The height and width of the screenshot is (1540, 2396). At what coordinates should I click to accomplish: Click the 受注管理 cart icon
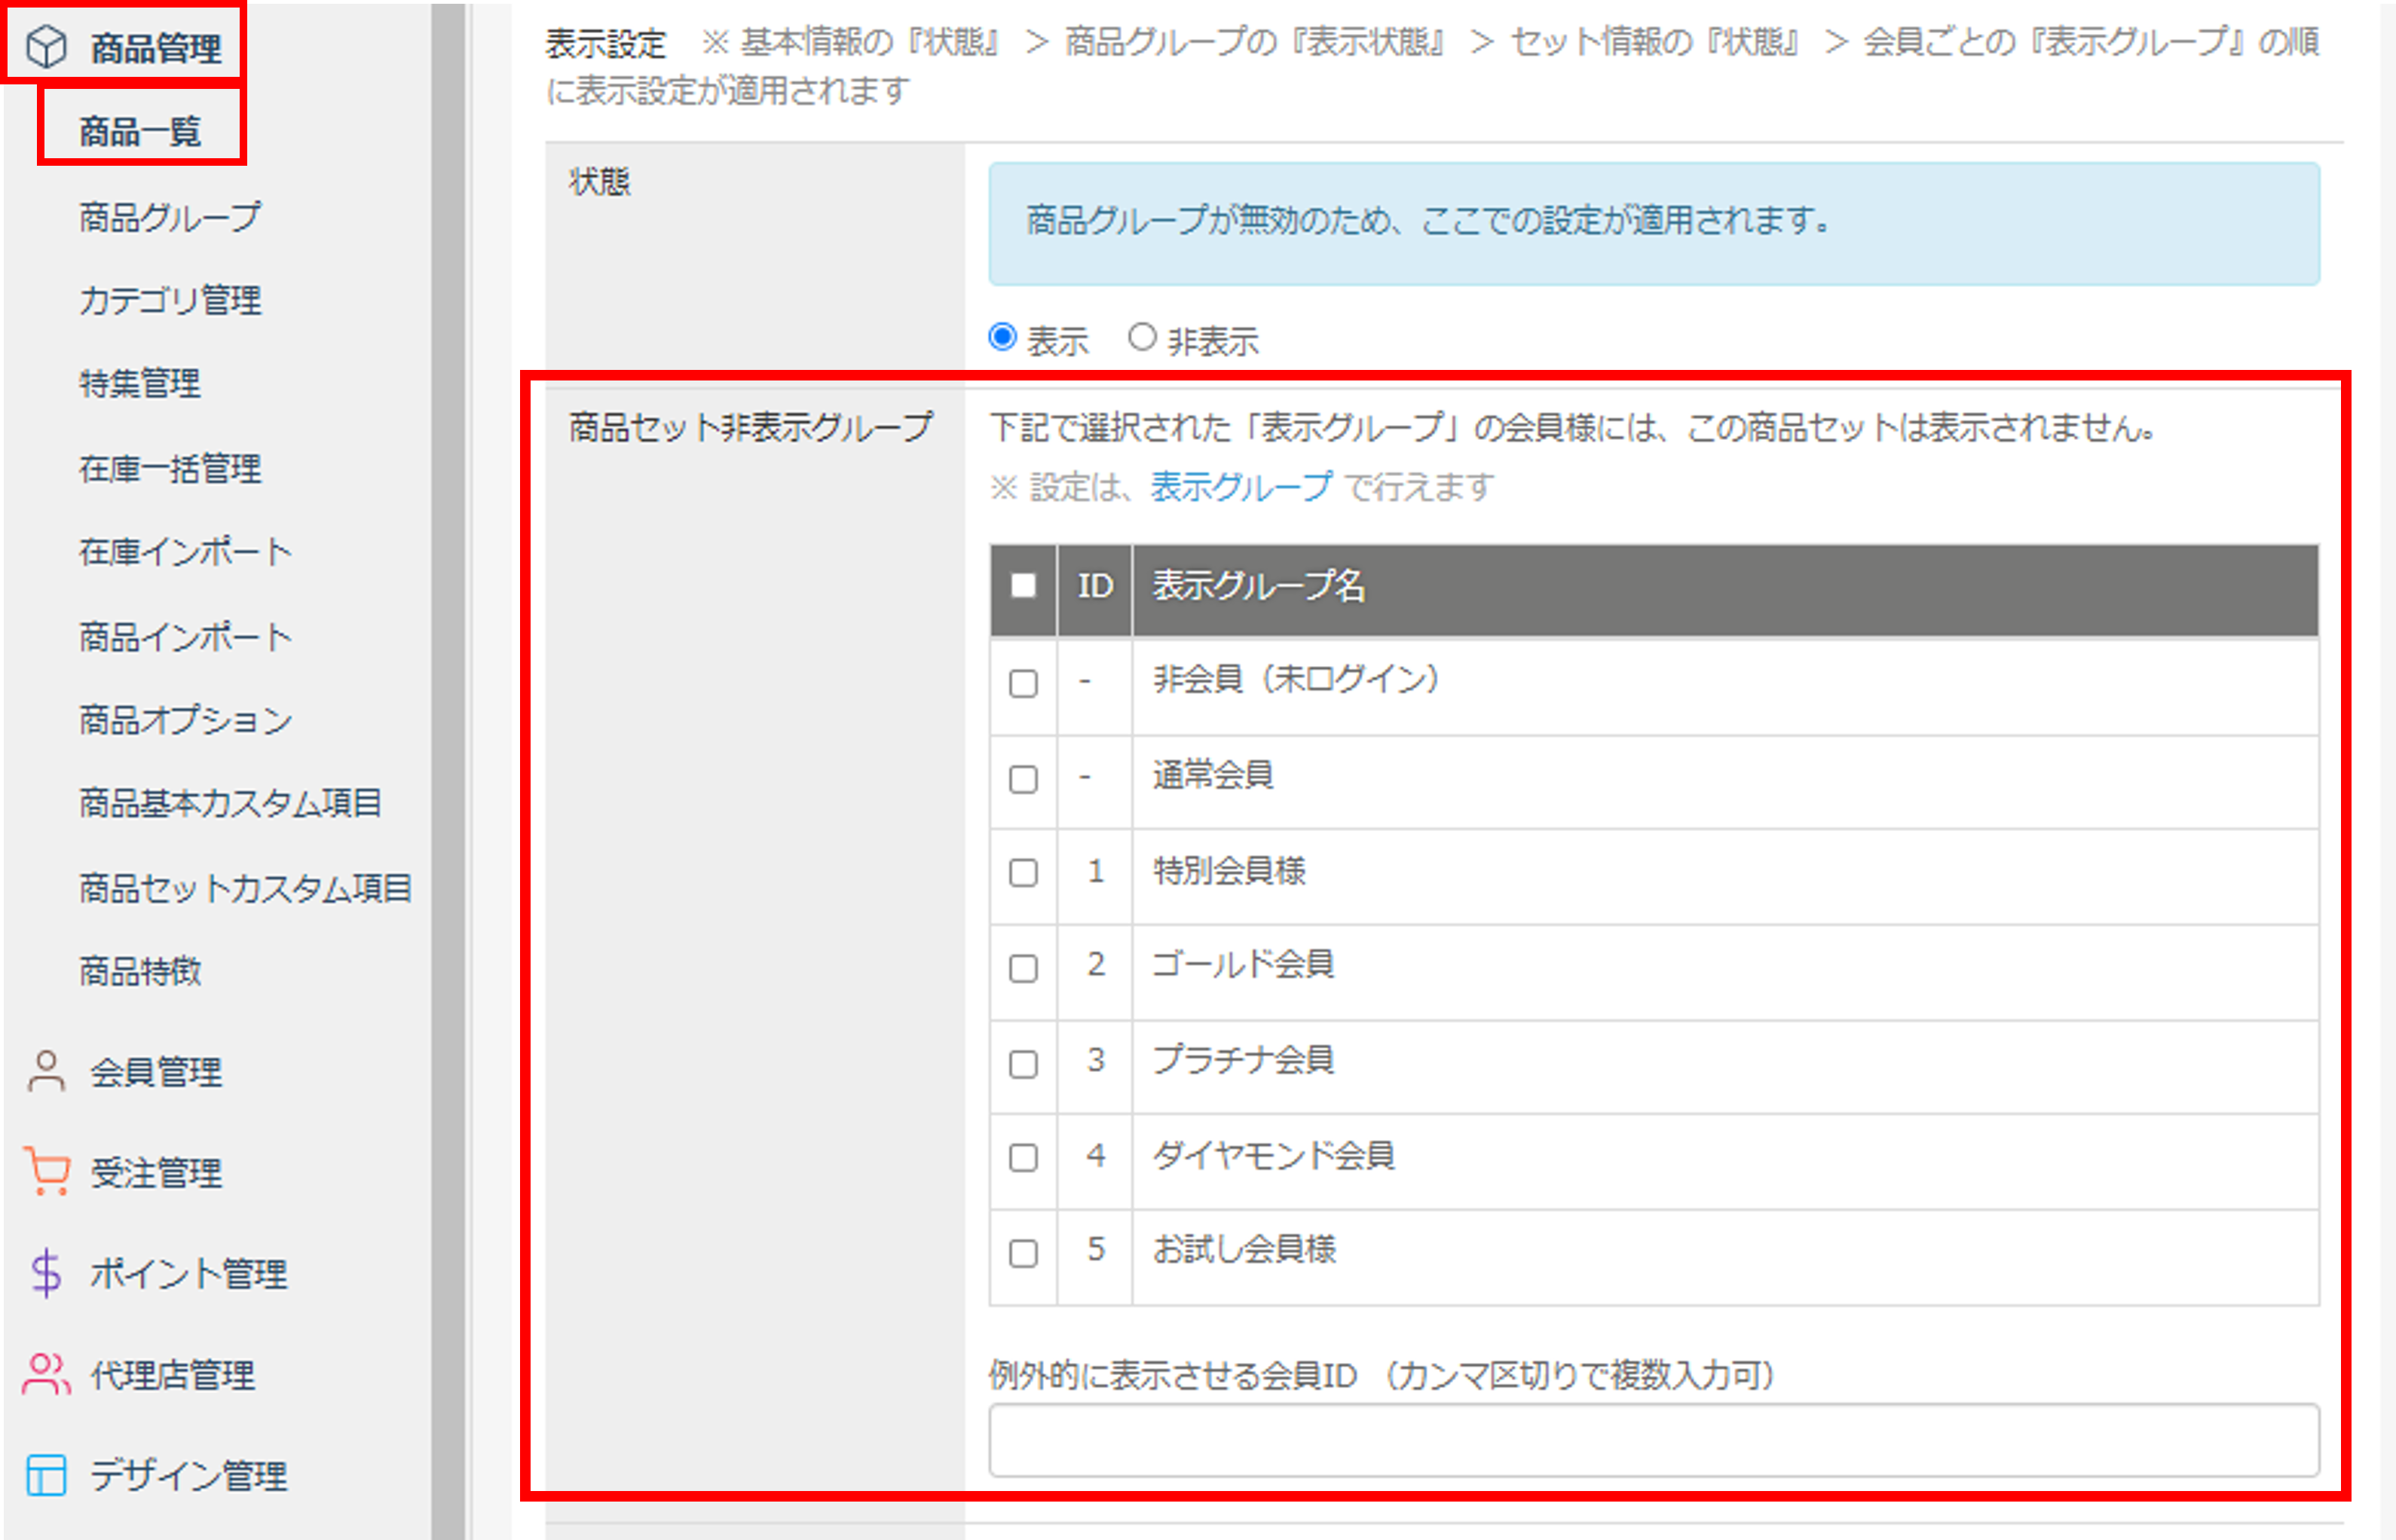click(x=46, y=1172)
